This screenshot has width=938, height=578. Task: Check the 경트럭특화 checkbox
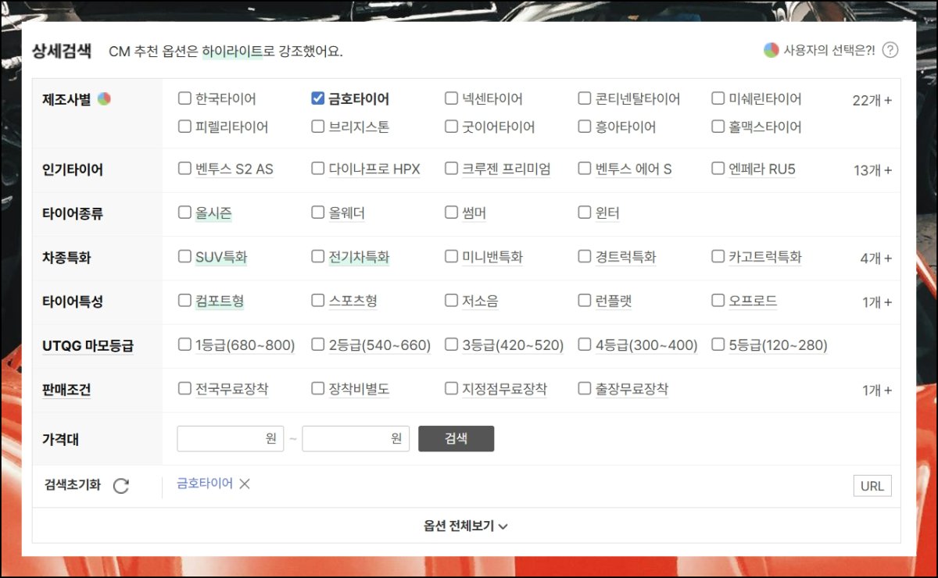tap(585, 256)
